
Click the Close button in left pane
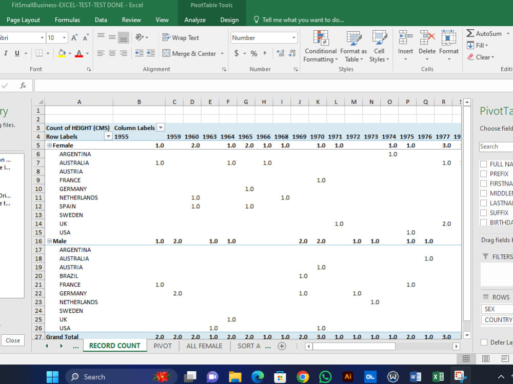click(x=13, y=340)
